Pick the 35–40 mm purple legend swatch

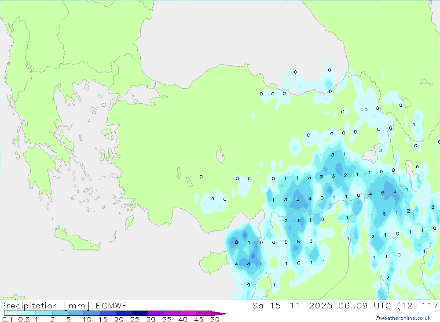click(x=172, y=313)
